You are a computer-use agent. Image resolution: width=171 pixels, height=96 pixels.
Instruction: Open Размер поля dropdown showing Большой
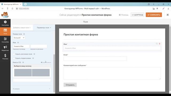click(x=19, y=38)
